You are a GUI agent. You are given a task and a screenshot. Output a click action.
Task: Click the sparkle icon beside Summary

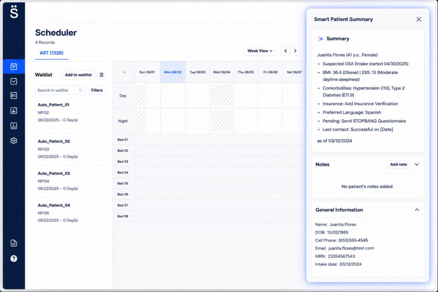[x=320, y=38]
